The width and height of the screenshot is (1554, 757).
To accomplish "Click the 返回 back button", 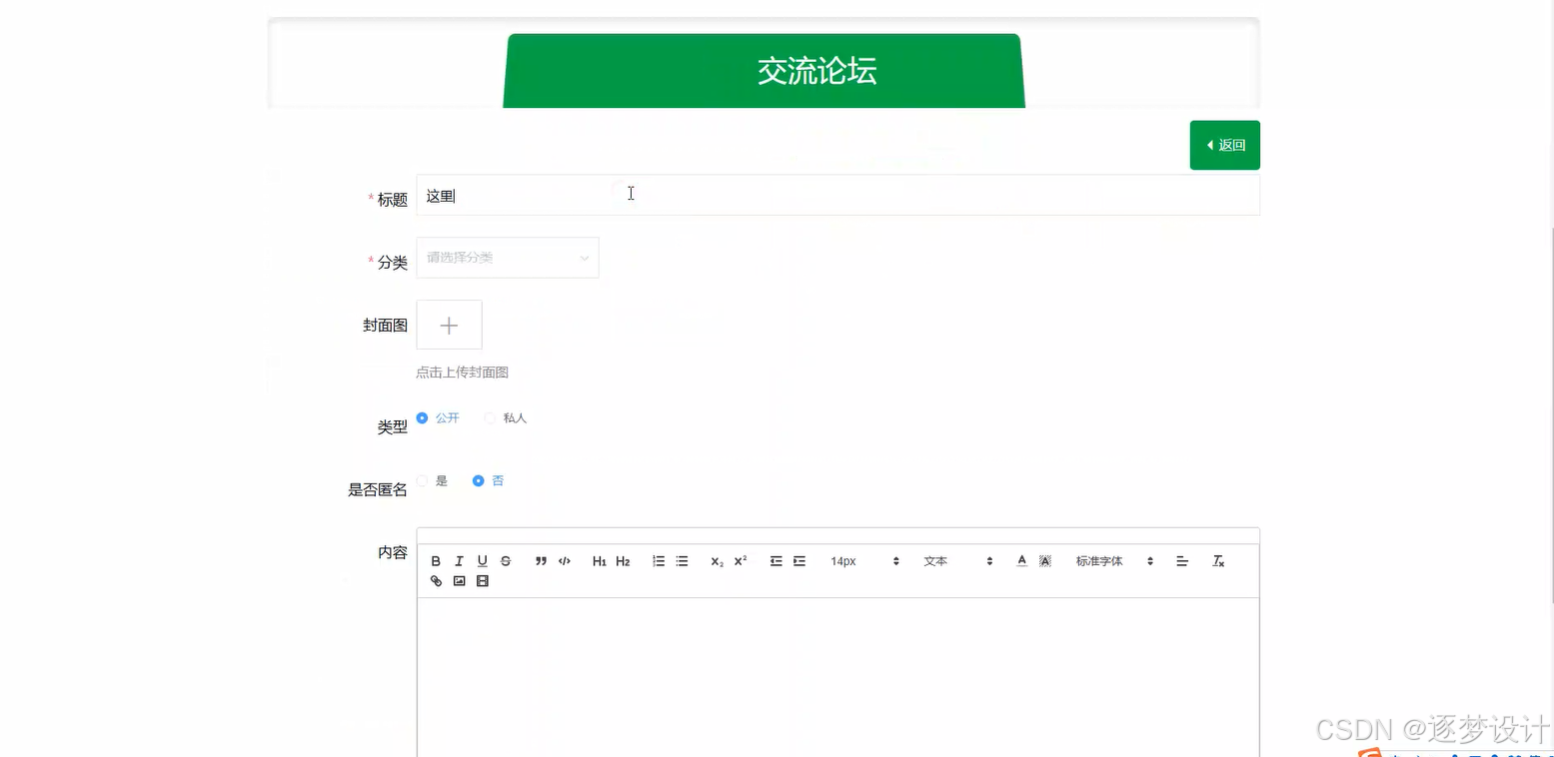I will (x=1224, y=144).
